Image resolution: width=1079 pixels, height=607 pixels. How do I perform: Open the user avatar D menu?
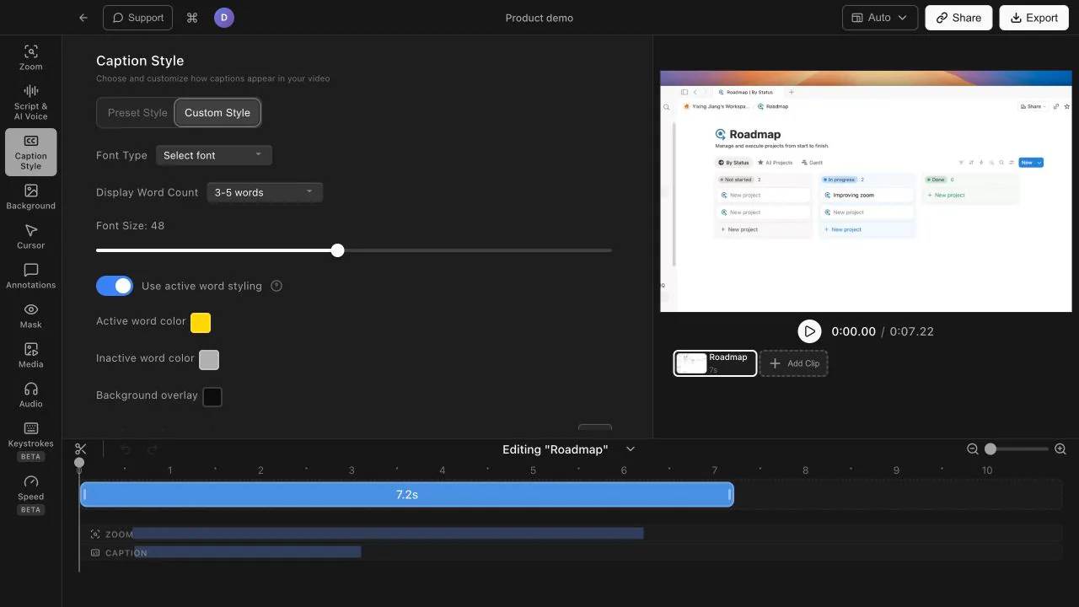(x=223, y=18)
